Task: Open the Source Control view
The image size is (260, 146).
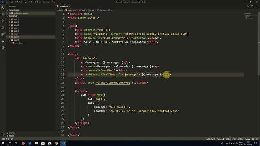Action: tap(3, 21)
